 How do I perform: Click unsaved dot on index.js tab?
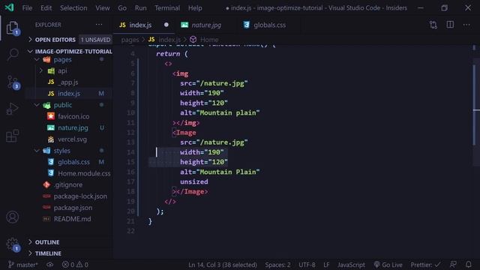[166, 25]
